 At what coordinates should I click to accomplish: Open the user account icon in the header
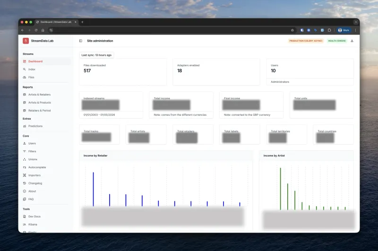352,41
